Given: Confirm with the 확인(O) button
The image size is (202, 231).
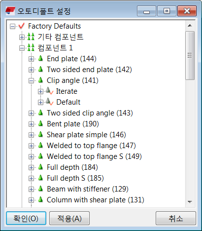Looking at the screenshot, I should point(26,218).
